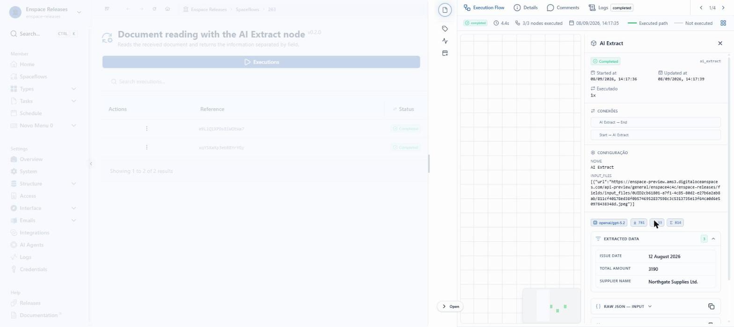
Task: Click the Search magnifier in sidebar
Action: tap(14, 34)
